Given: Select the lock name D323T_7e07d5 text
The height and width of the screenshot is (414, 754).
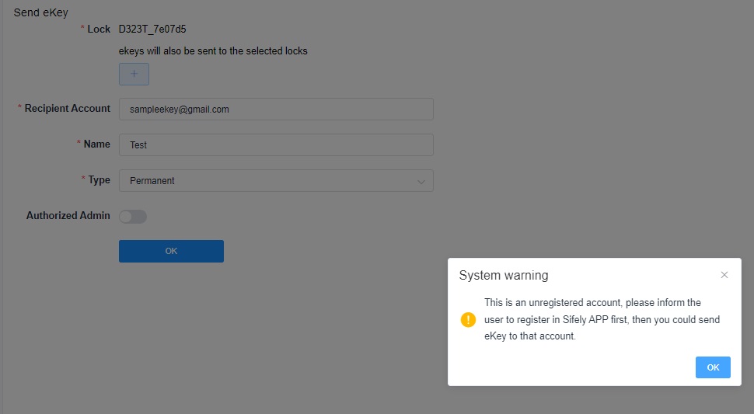Looking at the screenshot, I should [x=152, y=30].
